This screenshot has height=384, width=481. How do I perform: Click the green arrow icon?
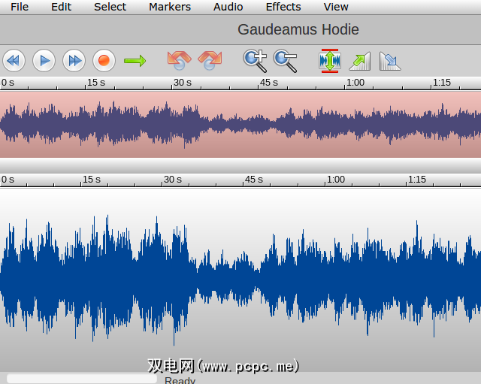[135, 60]
